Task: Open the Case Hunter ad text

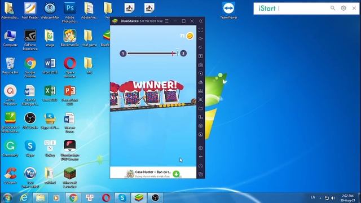Action: [153, 172]
